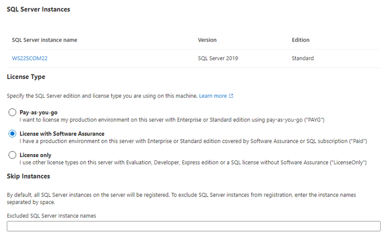
Task: Click the Version column header
Action: (x=207, y=40)
